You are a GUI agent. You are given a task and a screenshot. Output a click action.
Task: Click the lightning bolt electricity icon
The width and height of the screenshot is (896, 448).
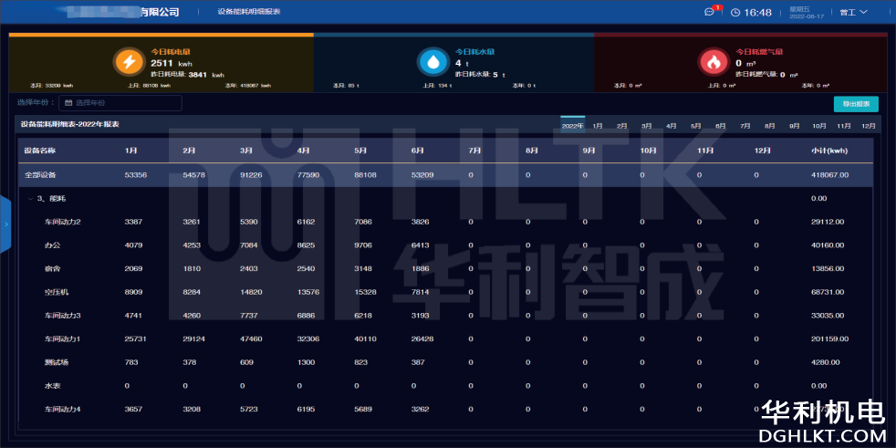(128, 61)
